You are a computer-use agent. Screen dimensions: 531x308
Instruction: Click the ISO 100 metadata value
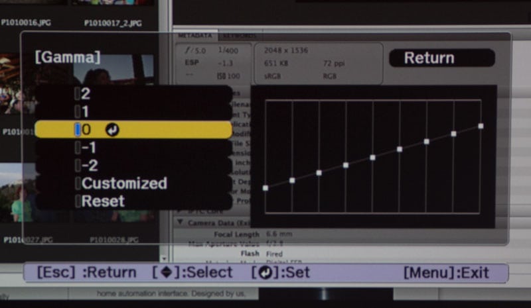click(x=228, y=76)
